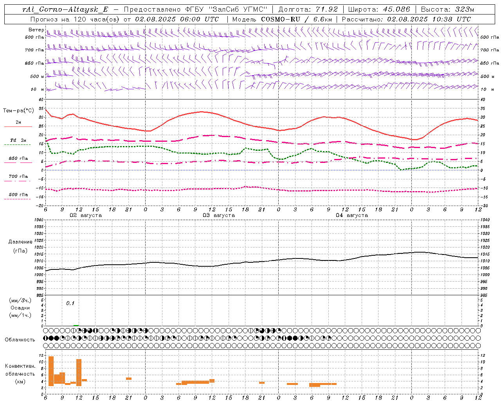Click the (гПа) unit under Давление
Screen dimensions: 501x401
[x=20, y=251]
